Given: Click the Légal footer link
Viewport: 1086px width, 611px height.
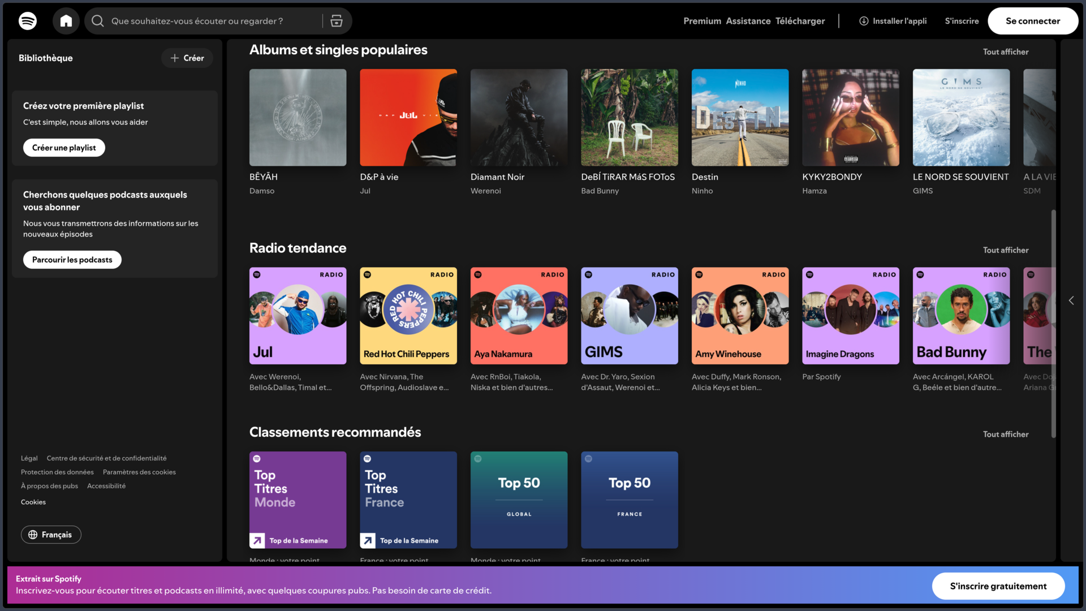Looking at the screenshot, I should [29, 458].
